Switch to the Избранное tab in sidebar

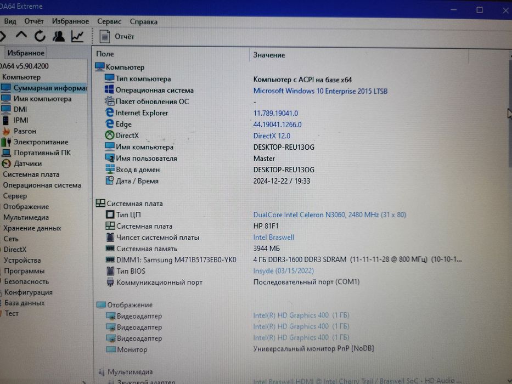[26, 53]
